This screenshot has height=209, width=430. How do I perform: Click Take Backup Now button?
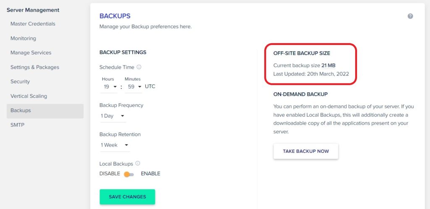pyautogui.click(x=306, y=151)
